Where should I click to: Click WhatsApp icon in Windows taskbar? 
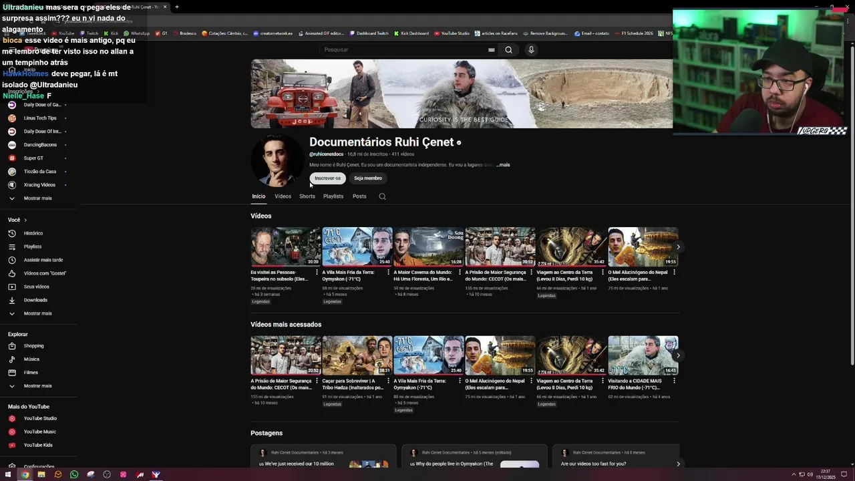pos(74,474)
